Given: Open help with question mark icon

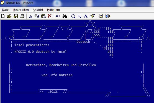Looking at the screenshot, I should pyautogui.click(x=101, y=16).
